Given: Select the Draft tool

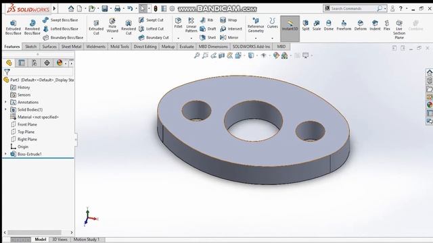Looking at the screenshot, I should pyautogui.click(x=208, y=28).
